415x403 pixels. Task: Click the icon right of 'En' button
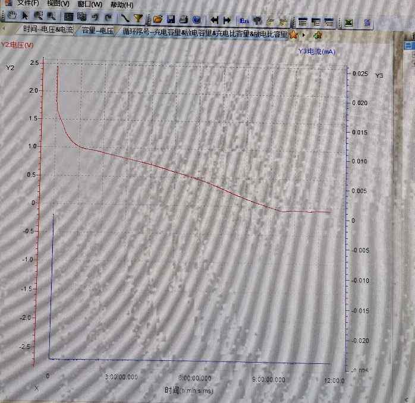pyautogui.click(x=257, y=21)
